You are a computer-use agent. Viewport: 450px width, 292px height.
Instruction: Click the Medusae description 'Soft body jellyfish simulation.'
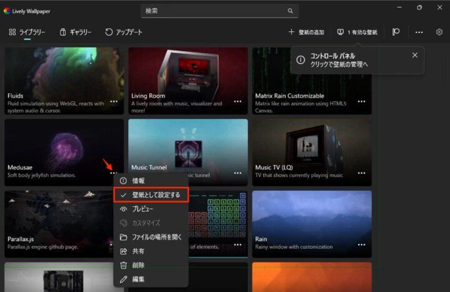(x=42, y=175)
